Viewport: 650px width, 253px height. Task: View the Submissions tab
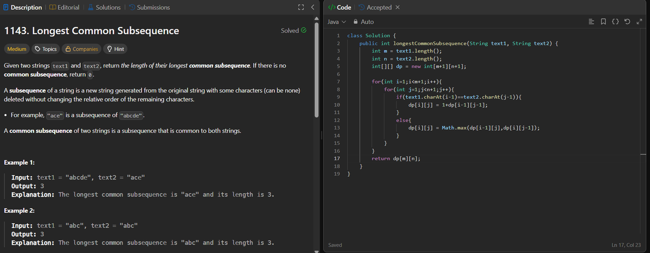click(x=149, y=8)
